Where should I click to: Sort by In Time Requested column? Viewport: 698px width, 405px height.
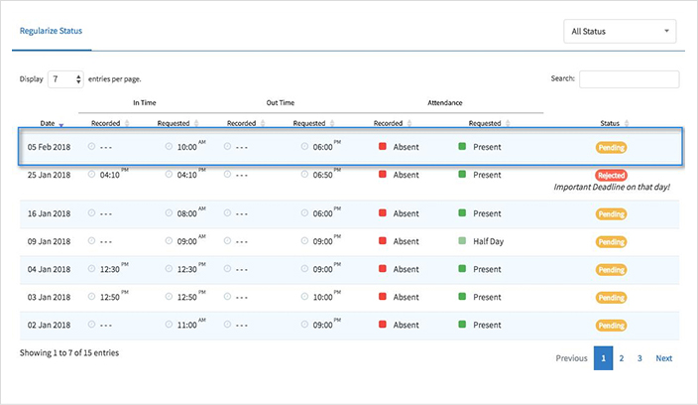tap(178, 123)
